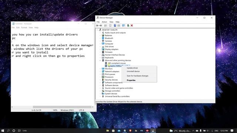The height and width of the screenshot is (133, 237).
Task: Click the Computer category icon
Action: [103, 44]
